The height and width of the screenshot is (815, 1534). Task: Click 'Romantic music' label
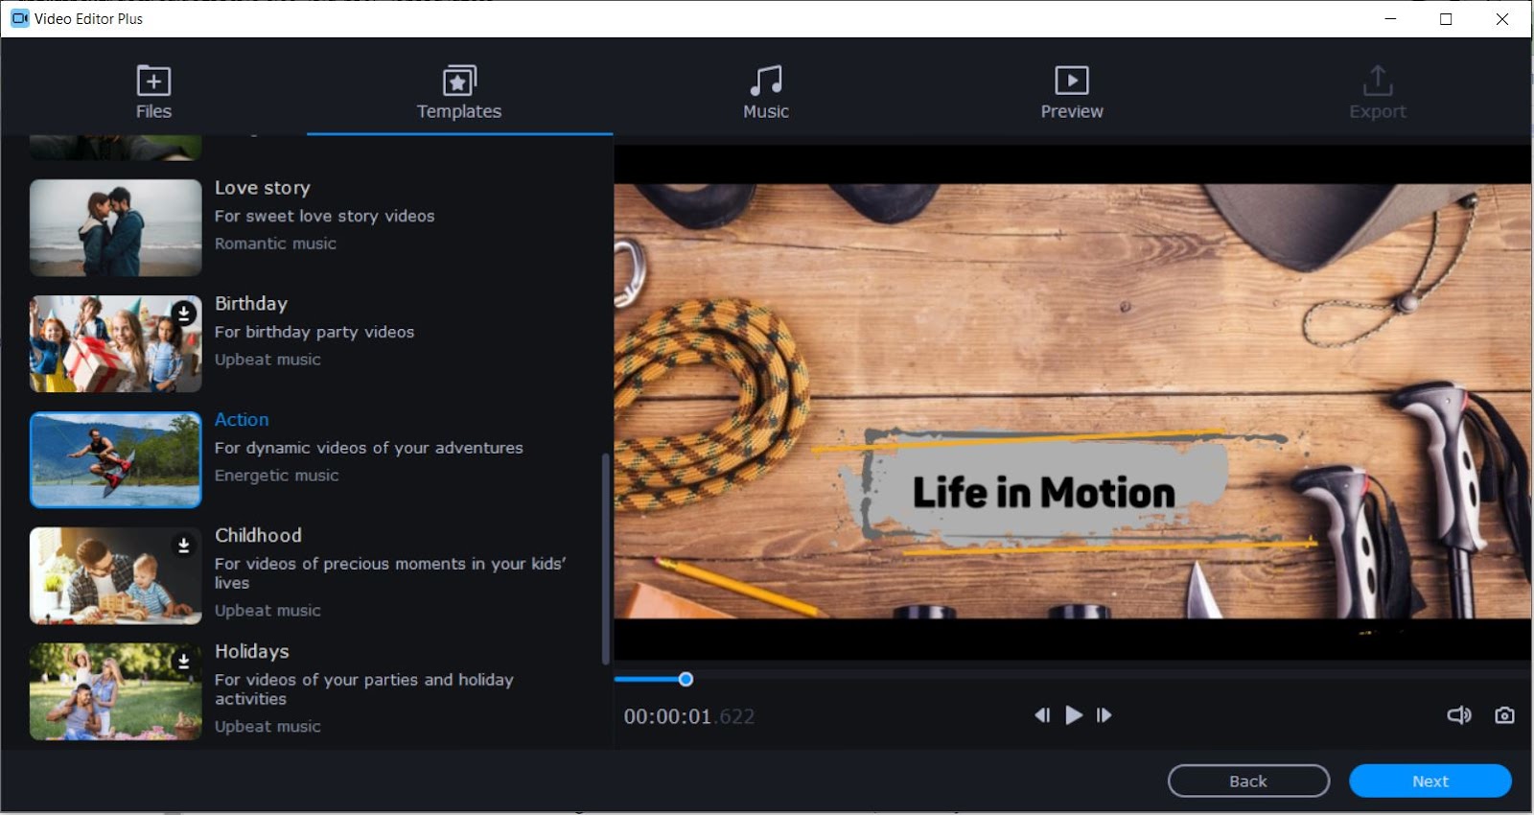pos(275,244)
